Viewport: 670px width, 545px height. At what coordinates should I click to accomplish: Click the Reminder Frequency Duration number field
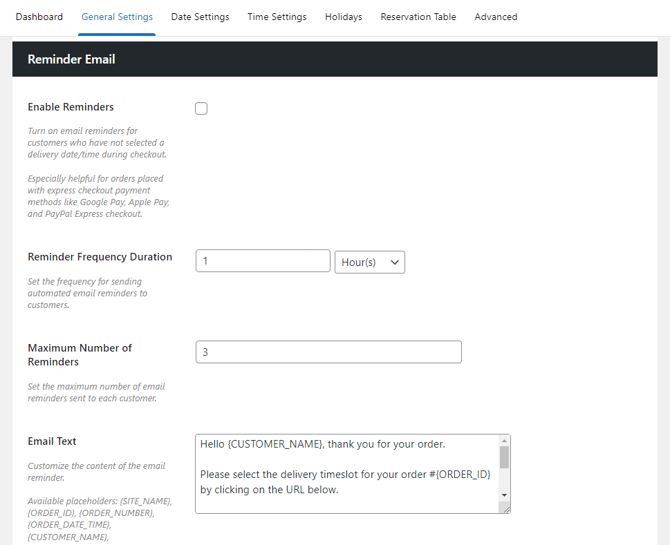263,261
